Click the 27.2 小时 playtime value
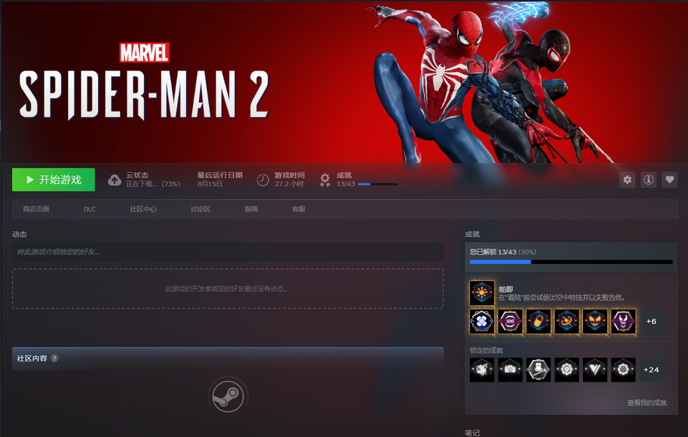The image size is (688, 437). (289, 184)
